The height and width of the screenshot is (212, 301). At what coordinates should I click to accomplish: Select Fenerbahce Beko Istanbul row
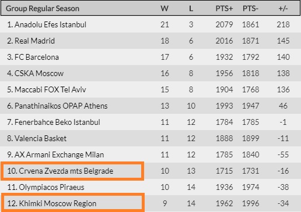(150, 122)
